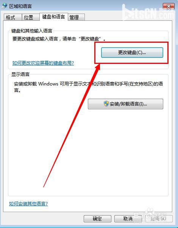Click the 安装/卸载语言(I)... button label
178x228 pixels.
(128, 104)
